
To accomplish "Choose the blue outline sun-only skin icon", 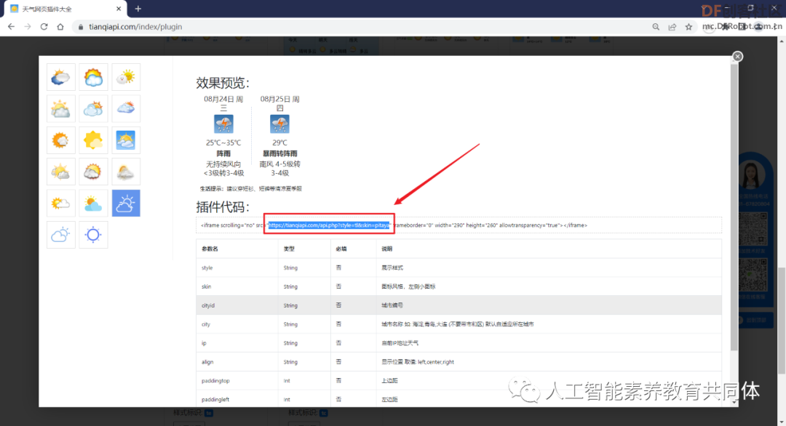I will pos(93,235).
